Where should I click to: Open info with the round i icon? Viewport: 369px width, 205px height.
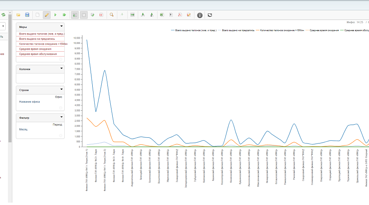point(200,15)
